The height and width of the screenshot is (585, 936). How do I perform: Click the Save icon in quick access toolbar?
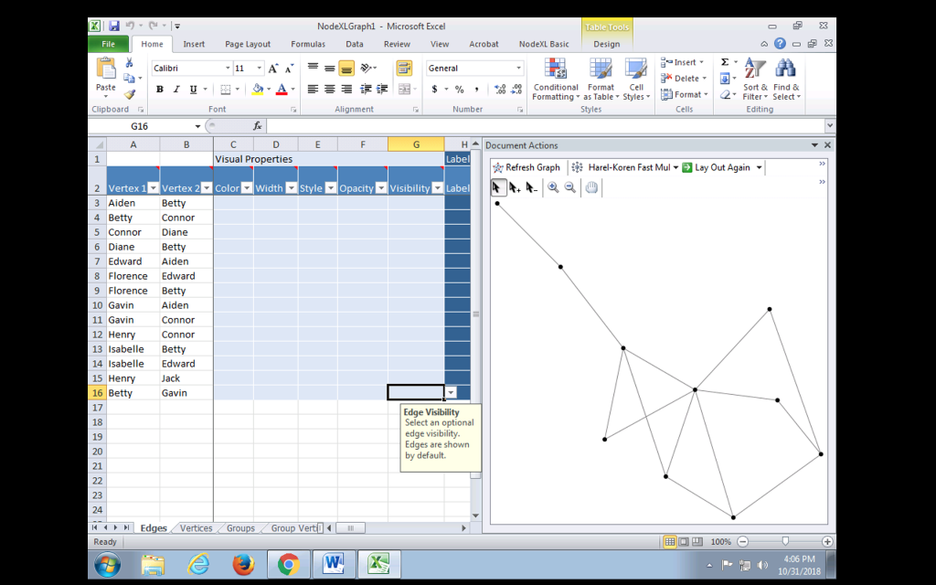point(114,26)
